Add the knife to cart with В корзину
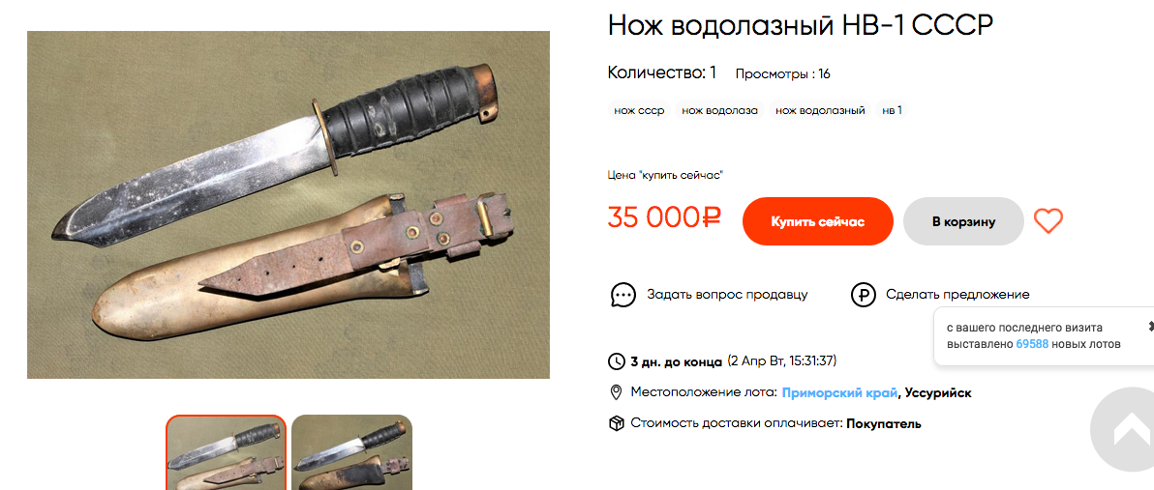1154x490 pixels. coord(963,221)
